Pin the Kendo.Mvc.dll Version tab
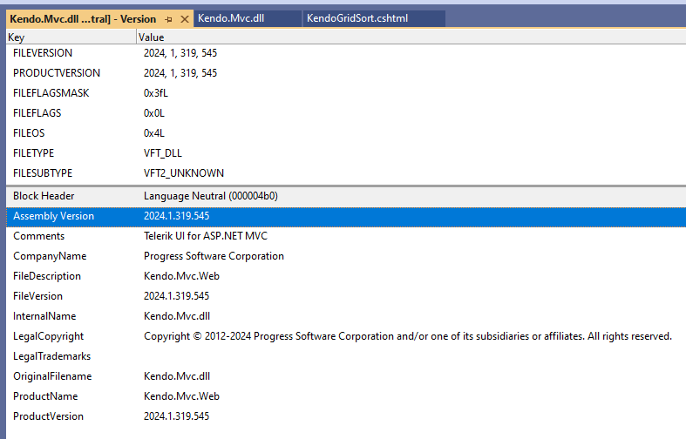 coord(169,19)
